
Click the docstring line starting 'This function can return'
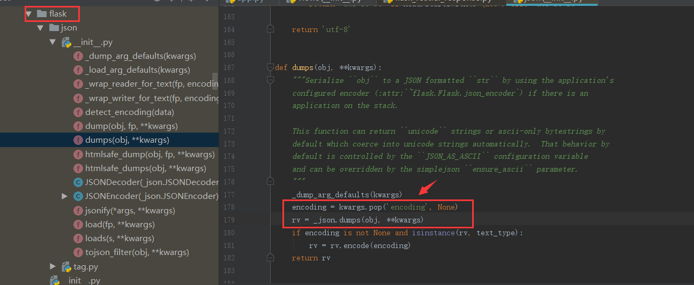click(x=449, y=131)
